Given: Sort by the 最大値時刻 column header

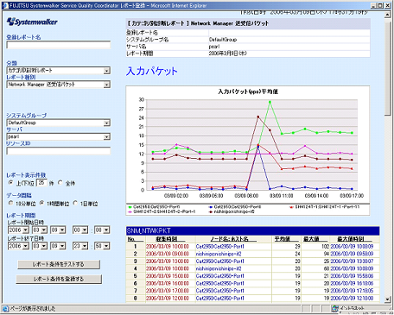Looking at the screenshot, I should [x=351, y=239].
